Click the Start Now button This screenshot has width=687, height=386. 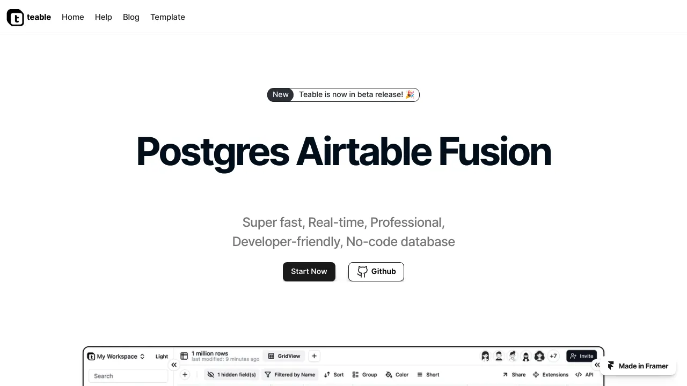[309, 271]
